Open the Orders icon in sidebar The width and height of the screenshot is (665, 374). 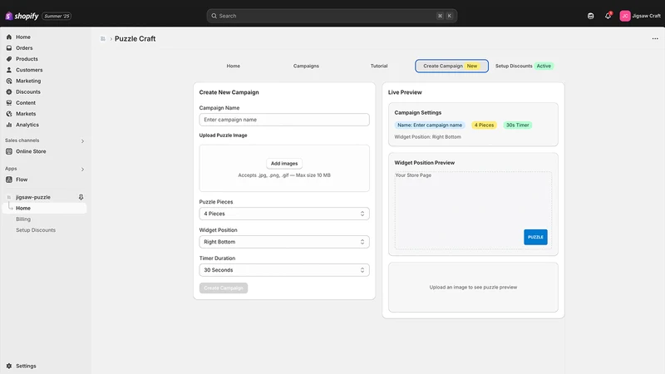coord(9,48)
